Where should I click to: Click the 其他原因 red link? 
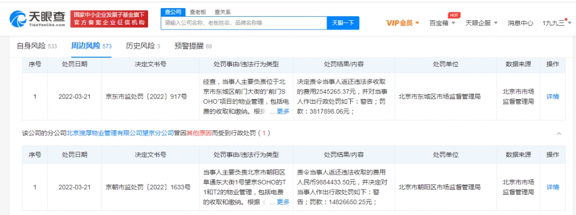199,133
